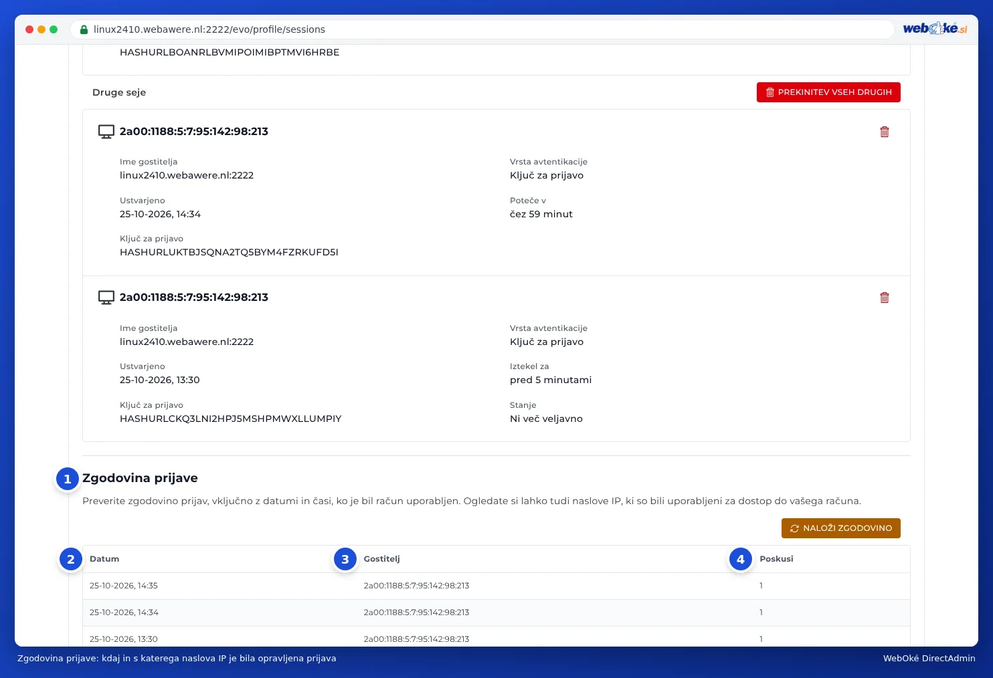Image resolution: width=993 pixels, height=678 pixels.
Task: Delete the expired session created 13:30
Action: 884,298
